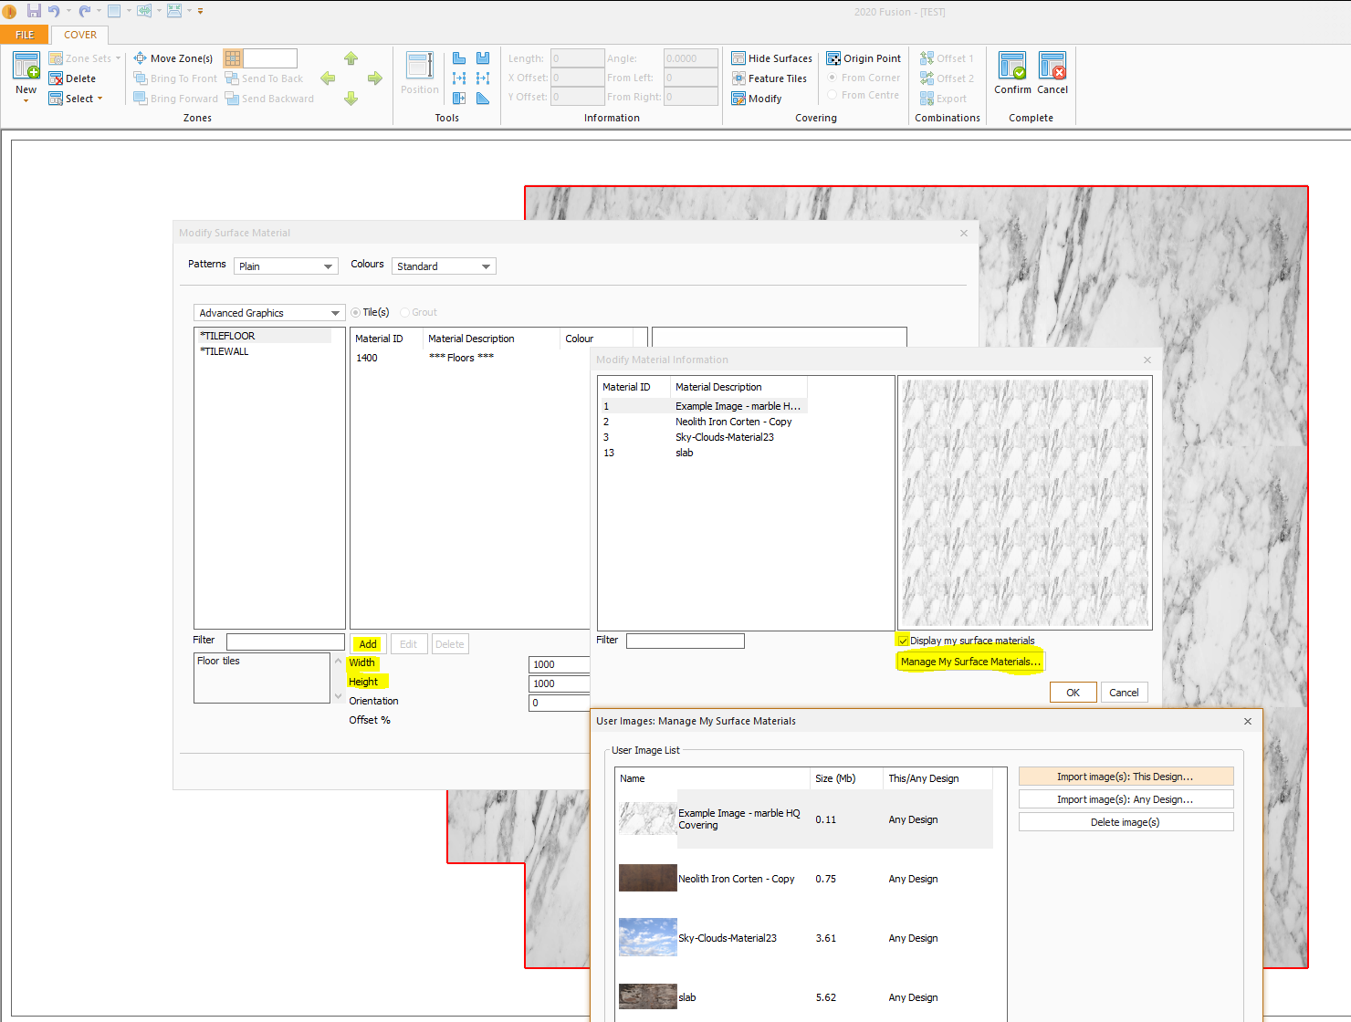Click the Confirm icon in Complete group

click(1011, 68)
